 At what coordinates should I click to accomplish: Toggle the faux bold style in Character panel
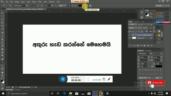tap(140, 70)
